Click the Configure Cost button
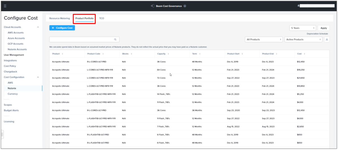 tap(62, 28)
